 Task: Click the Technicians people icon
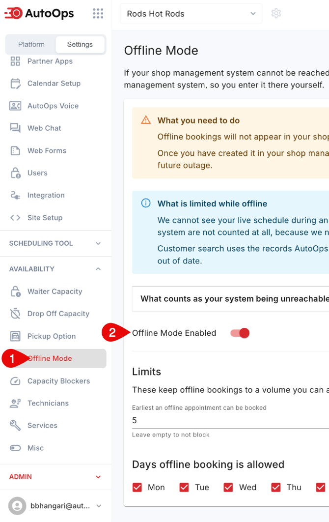[15, 403]
